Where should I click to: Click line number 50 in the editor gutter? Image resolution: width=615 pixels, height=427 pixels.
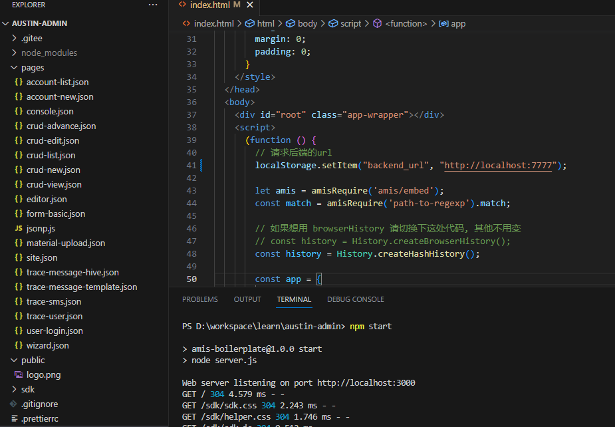point(191,279)
